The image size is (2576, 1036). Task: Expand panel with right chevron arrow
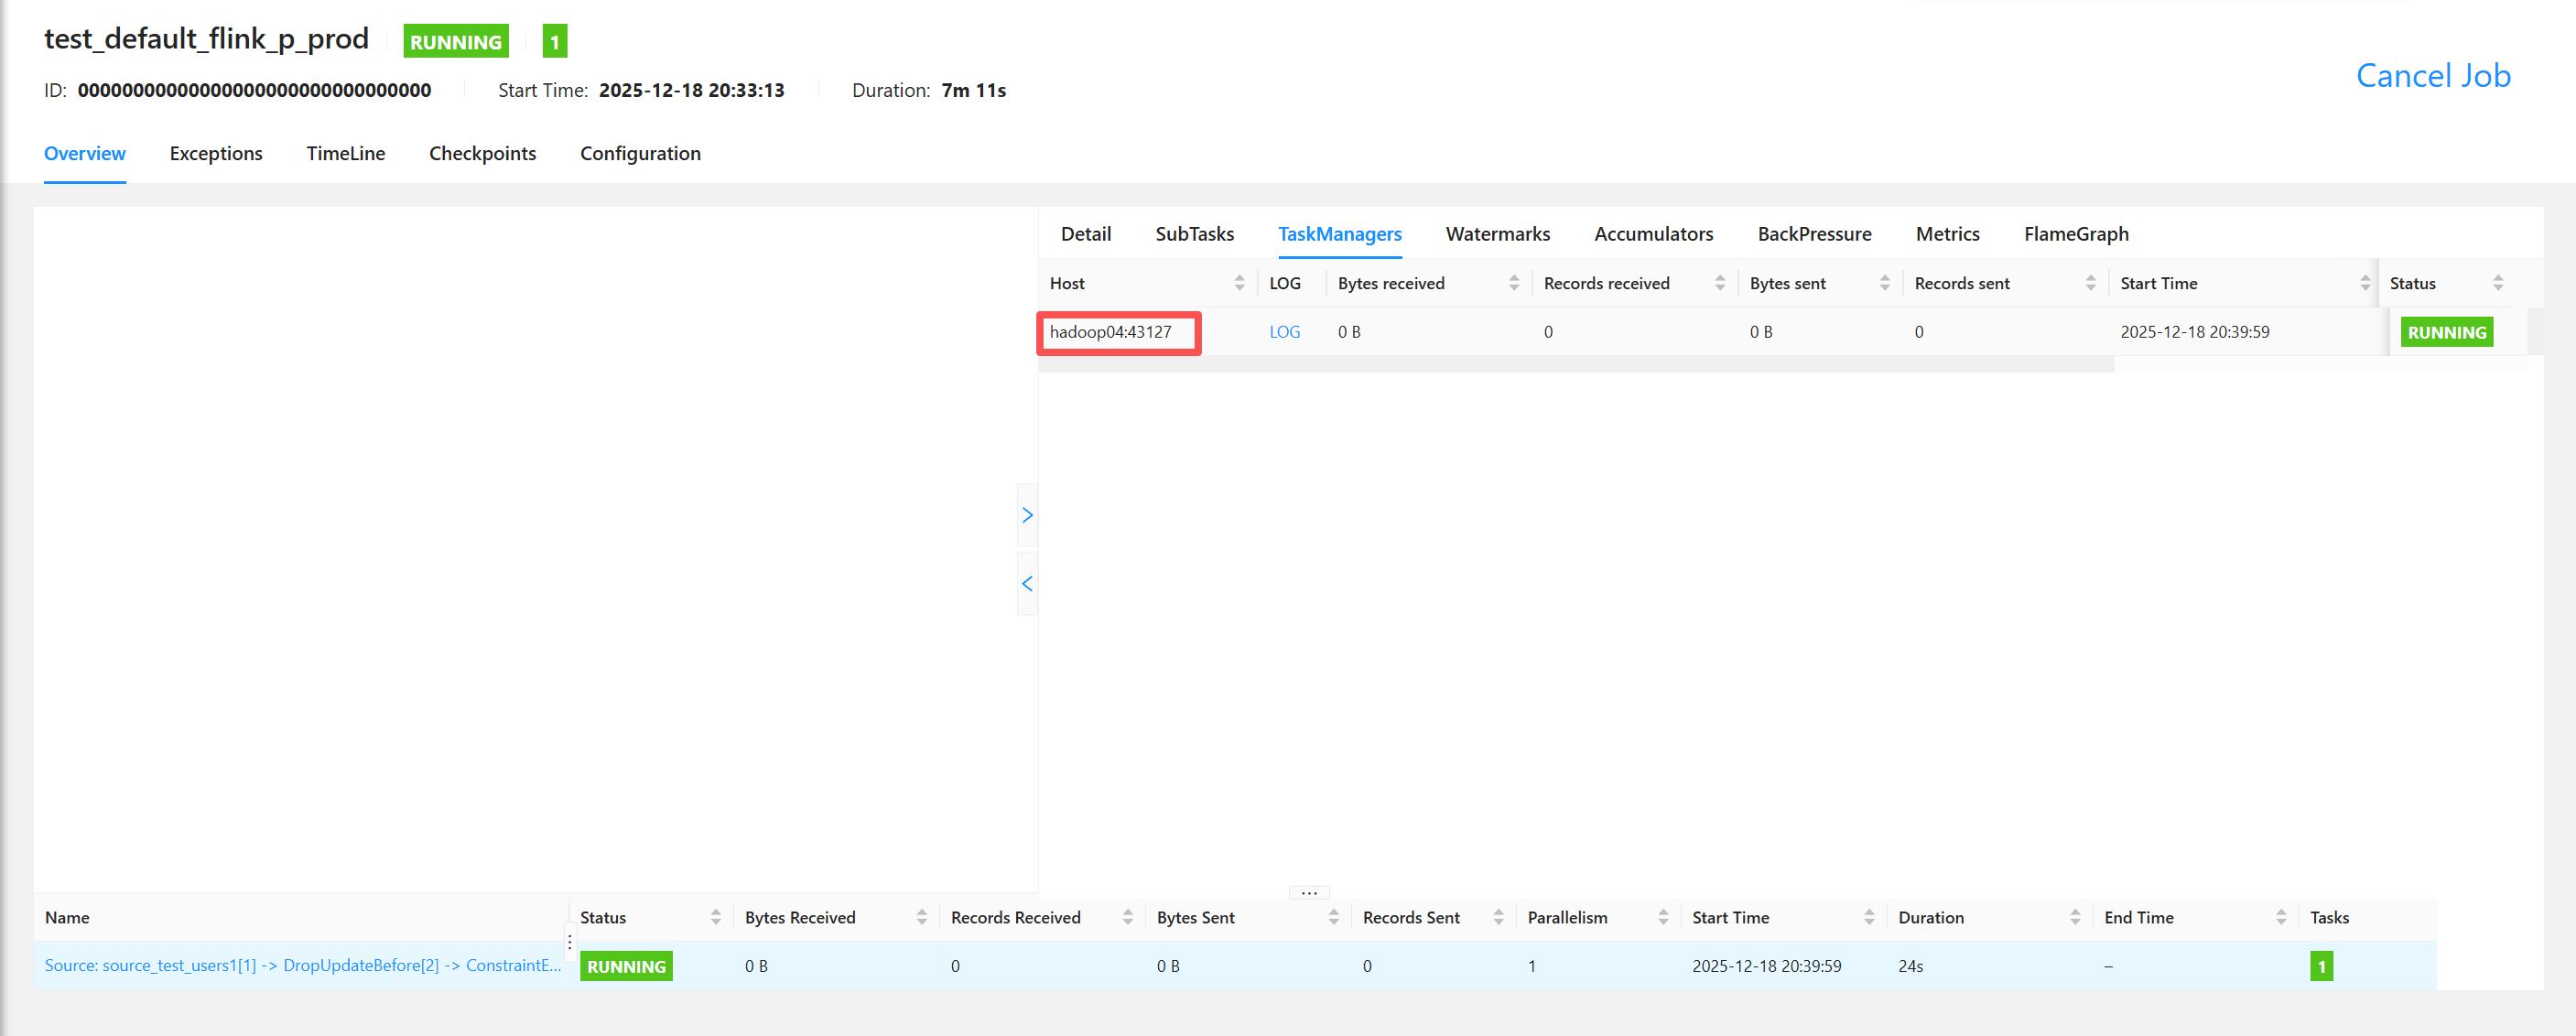click(x=1027, y=515)
